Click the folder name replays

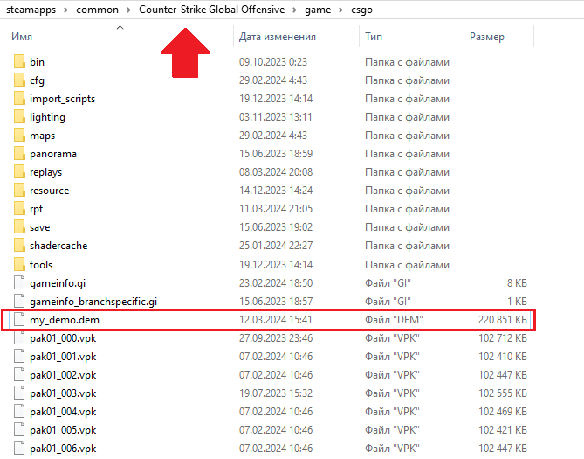(x=45, y=172)
